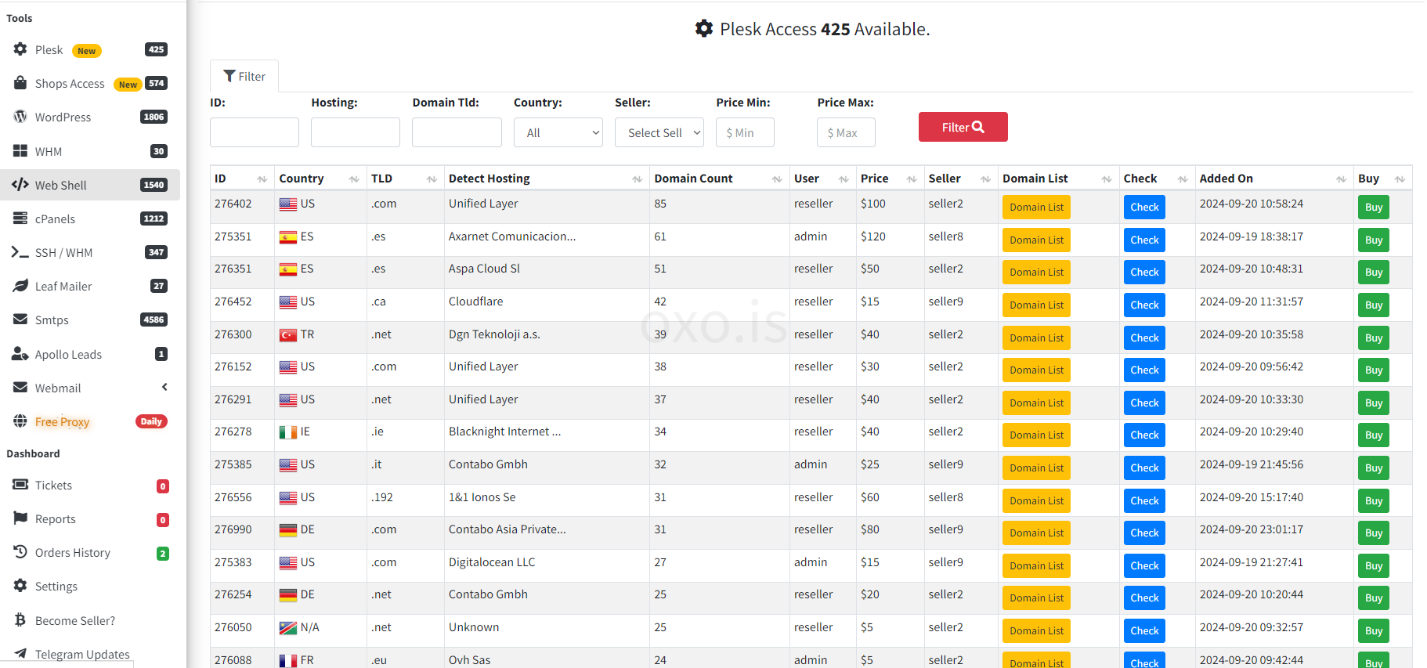Click the Price Min input field
This screenshot has height=668, width=1427.
click(x=745, y=132)
